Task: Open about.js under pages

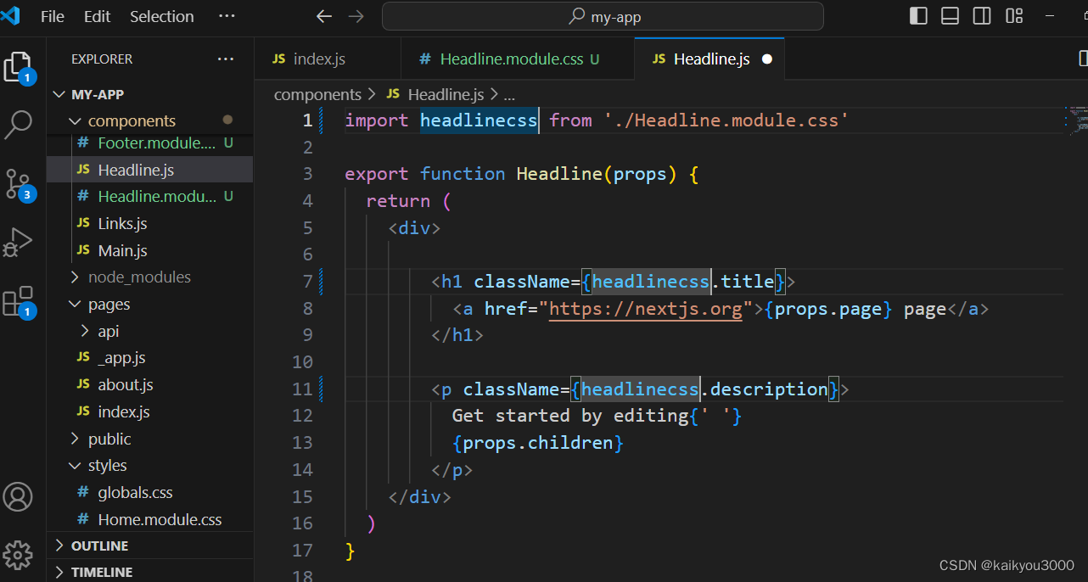Action: click(149, 384)
